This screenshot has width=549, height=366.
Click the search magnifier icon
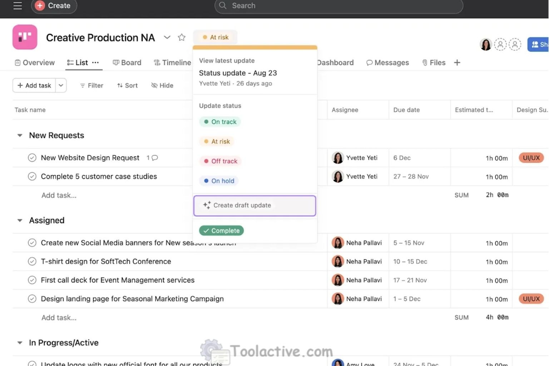coord(222,6)
